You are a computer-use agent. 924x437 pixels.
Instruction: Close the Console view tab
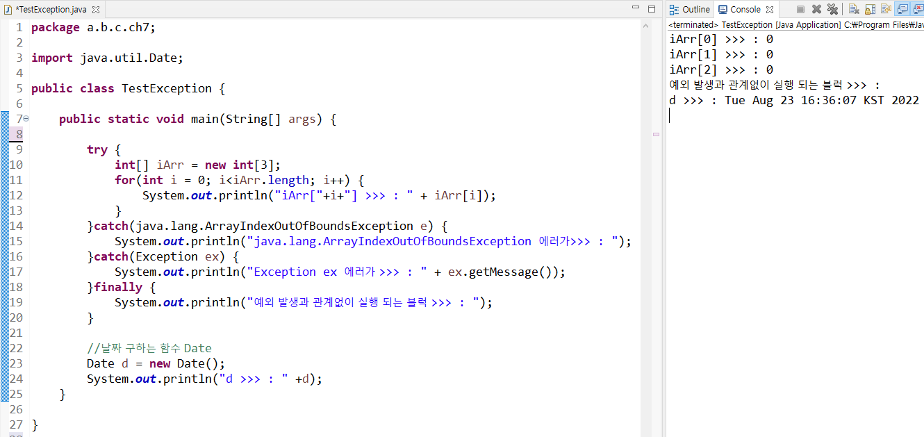[770, 10]
